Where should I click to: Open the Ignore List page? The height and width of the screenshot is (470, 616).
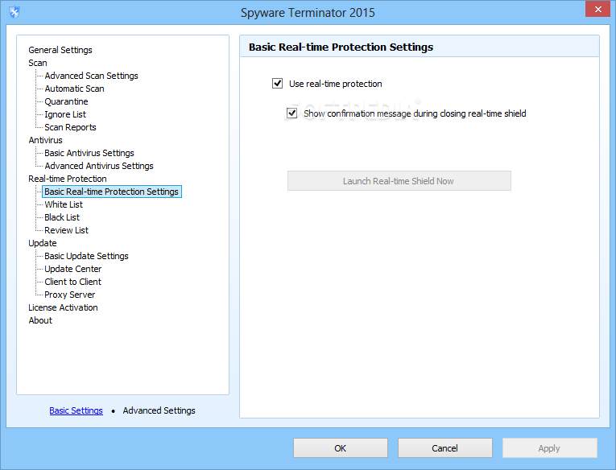tap(65, 114)
